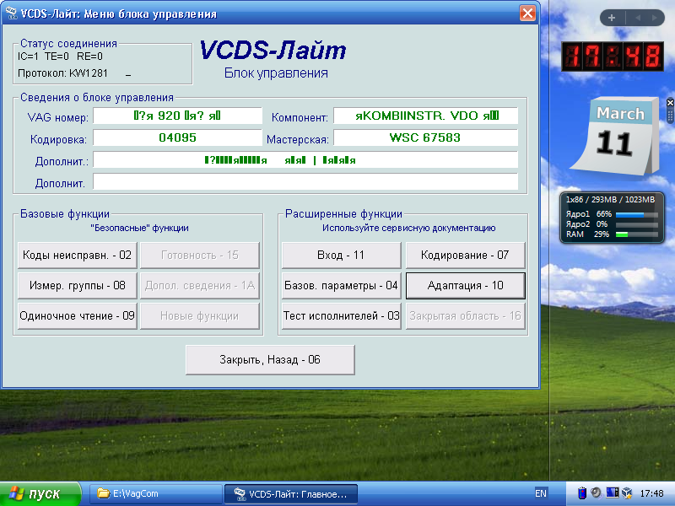
Task: Click the red digital clock gadget
Action: (x=613, y=57)
